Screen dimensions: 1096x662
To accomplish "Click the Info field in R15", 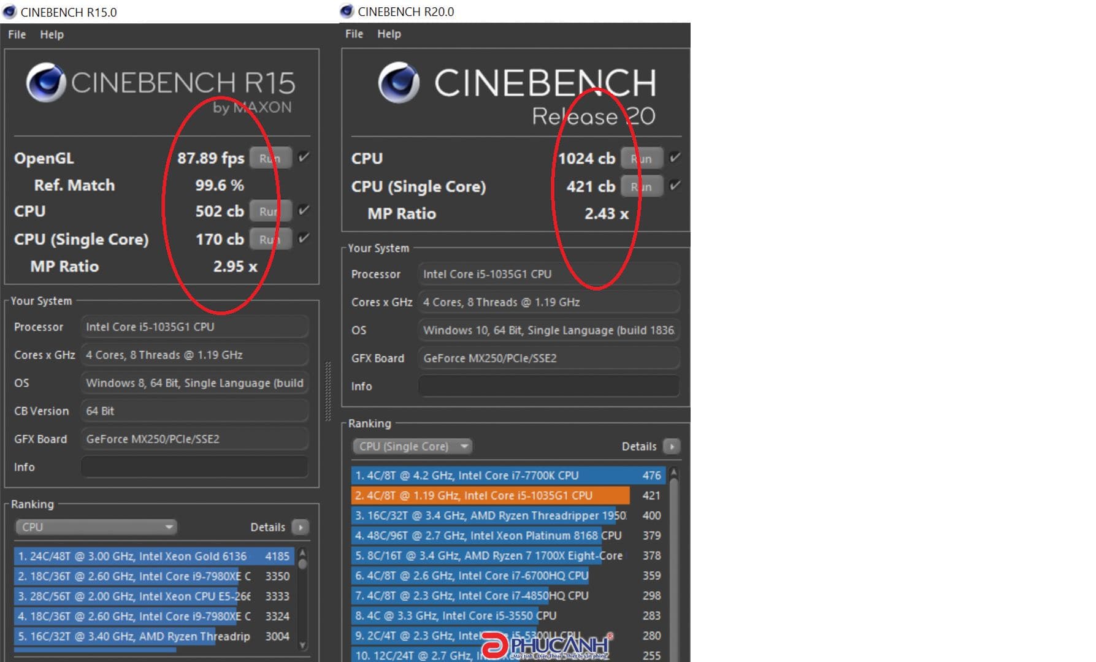I will (194, 467).
